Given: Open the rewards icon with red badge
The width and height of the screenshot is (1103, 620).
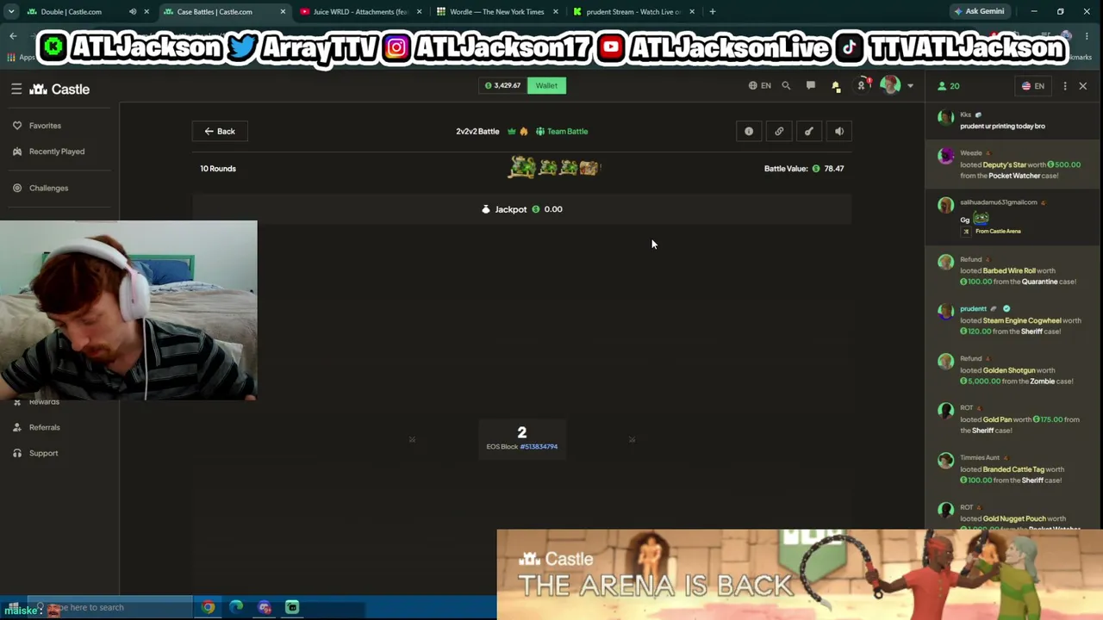Looking at the screenshot, I should 862,84.
